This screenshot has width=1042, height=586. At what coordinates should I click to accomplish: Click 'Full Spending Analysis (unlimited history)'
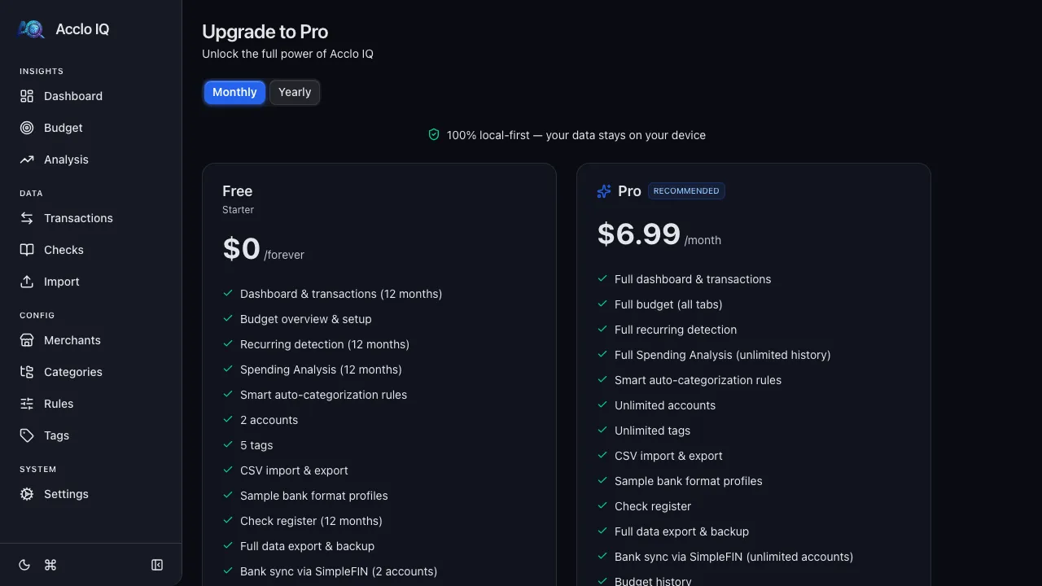pos(723,355)
